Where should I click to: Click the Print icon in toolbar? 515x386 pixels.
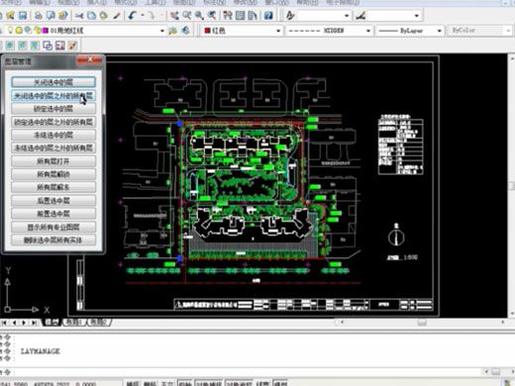coord(39,16)
